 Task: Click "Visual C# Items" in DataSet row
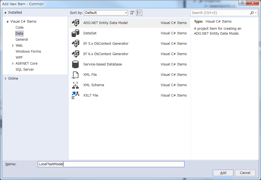point(174,33)
